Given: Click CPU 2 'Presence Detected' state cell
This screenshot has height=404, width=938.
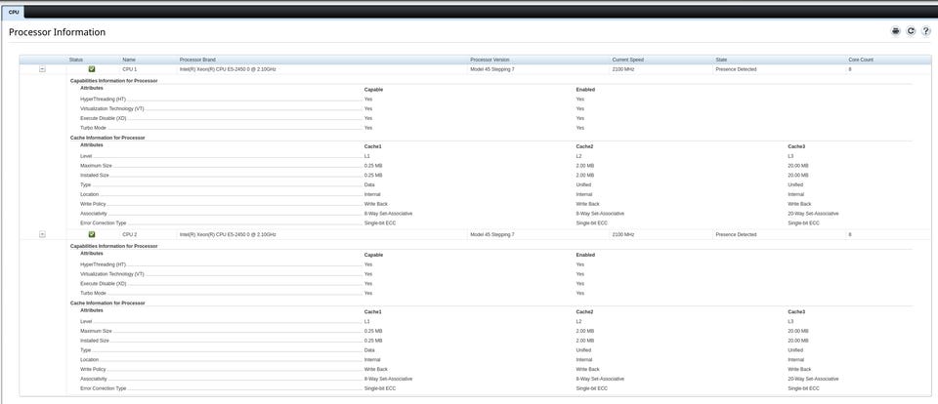Looking at the screenshot, I should [x=736, y=235].
